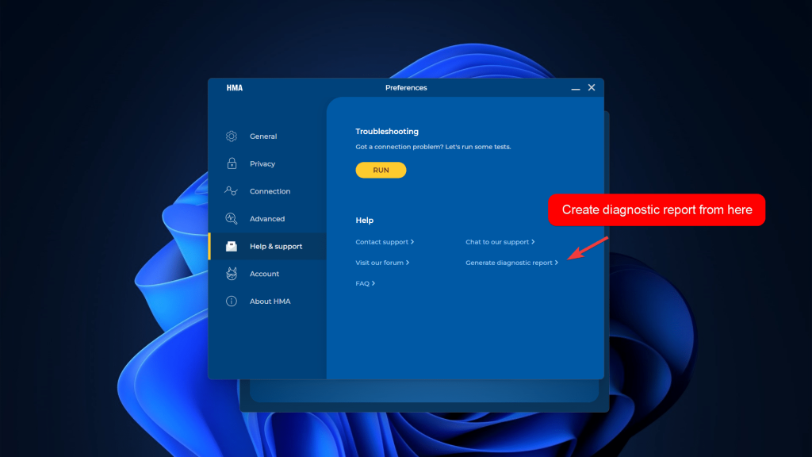Click the chevron beside FAQ

[373, 283]
